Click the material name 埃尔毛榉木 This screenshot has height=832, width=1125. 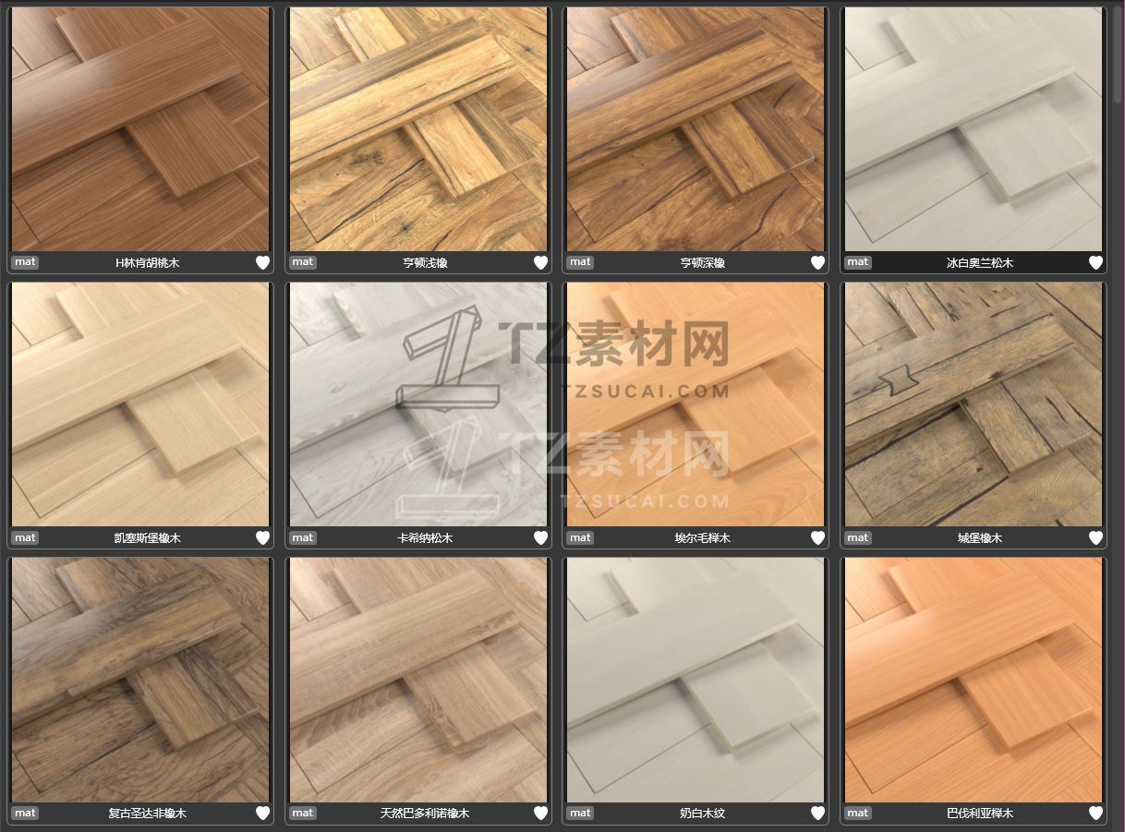coord(702,538)
